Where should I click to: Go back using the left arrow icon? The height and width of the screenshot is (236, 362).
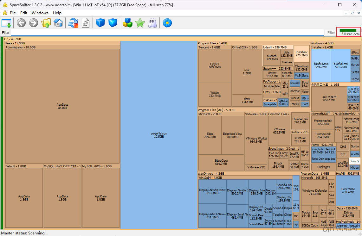point(21,23)
